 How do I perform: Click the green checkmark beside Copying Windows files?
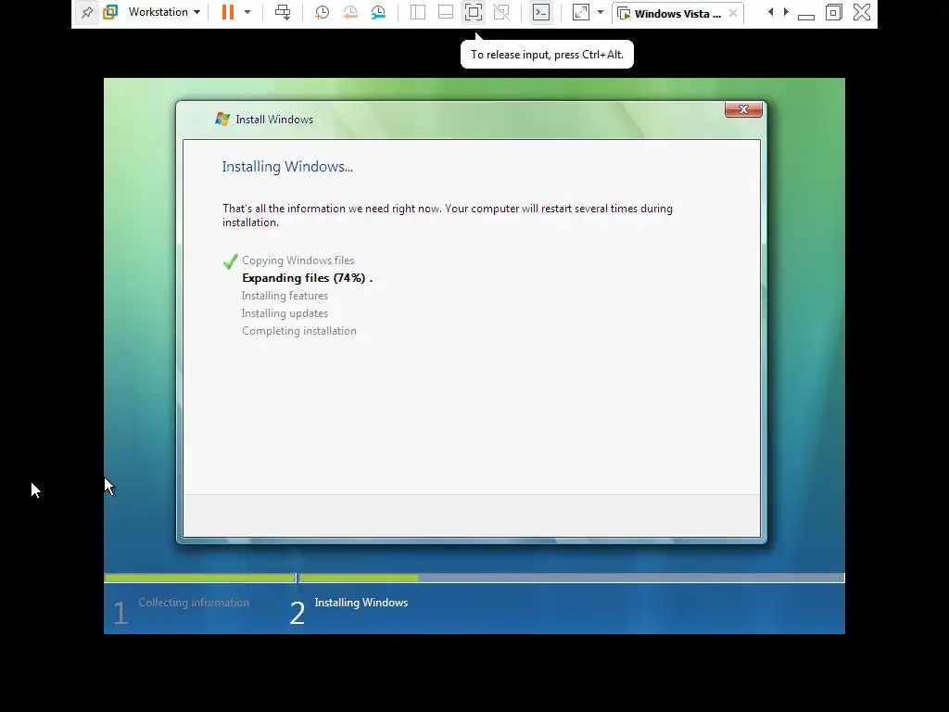[x=230, y=261]
